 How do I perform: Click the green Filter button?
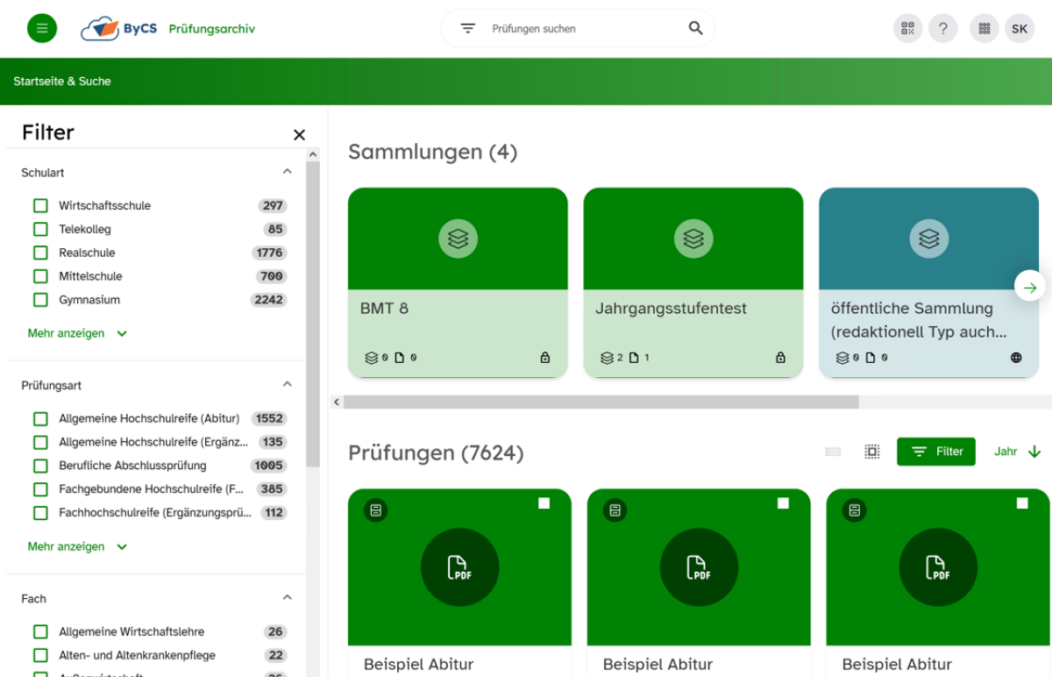[935, 452]
